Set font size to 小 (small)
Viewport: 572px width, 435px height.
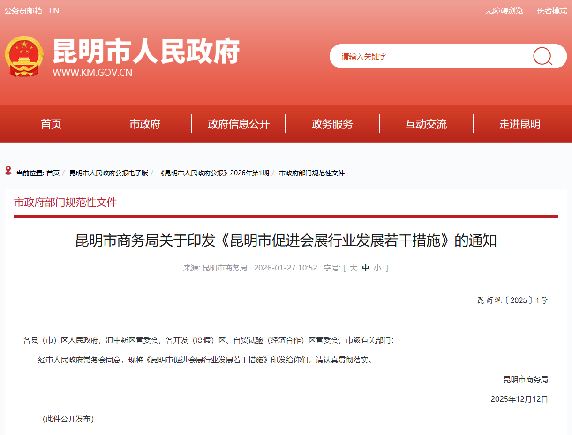click(377, 268)
